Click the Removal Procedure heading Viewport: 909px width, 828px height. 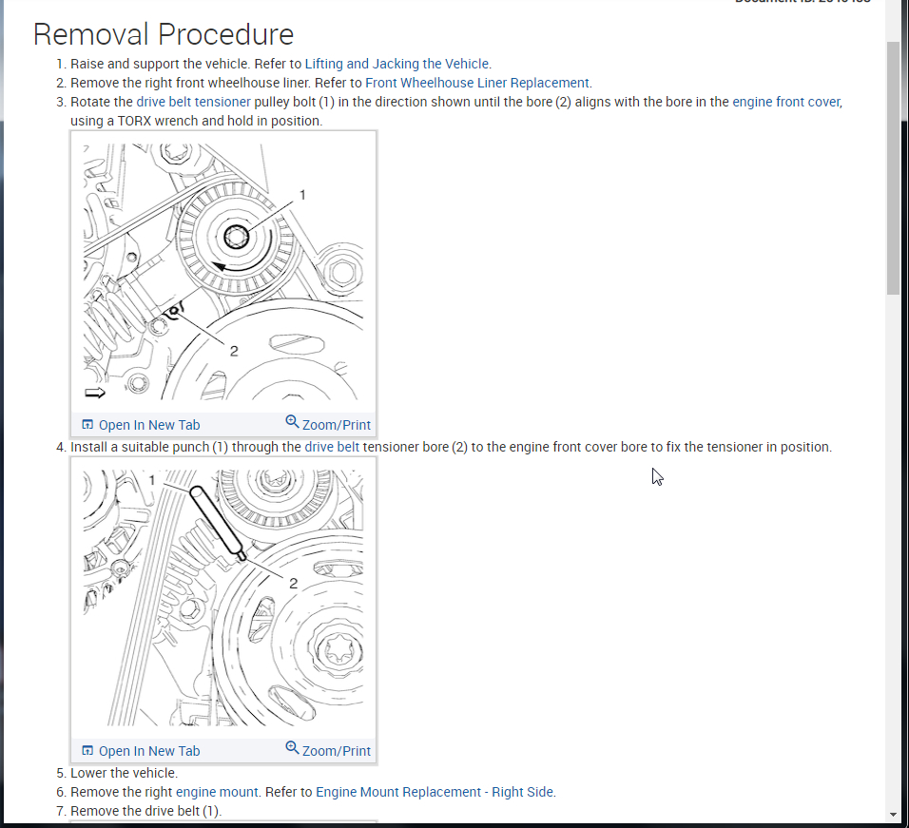click(x=164, y=34)
